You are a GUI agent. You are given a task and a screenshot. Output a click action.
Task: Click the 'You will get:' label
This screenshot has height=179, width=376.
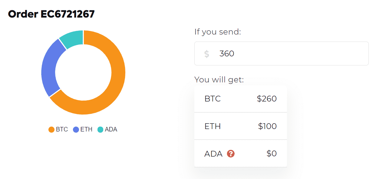(x=219, y=80)
